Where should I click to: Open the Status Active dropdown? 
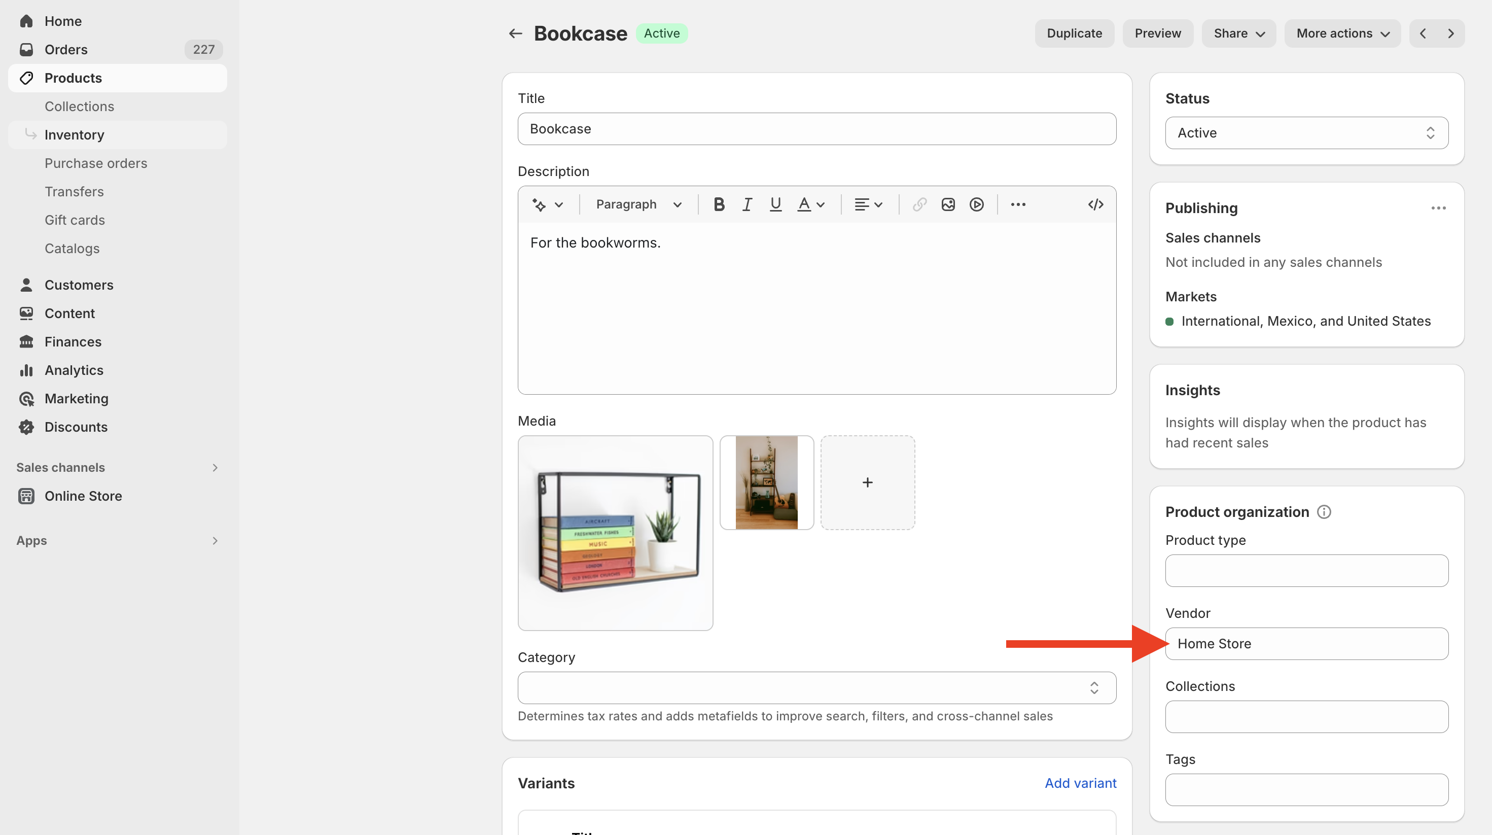pos(1307,133)
